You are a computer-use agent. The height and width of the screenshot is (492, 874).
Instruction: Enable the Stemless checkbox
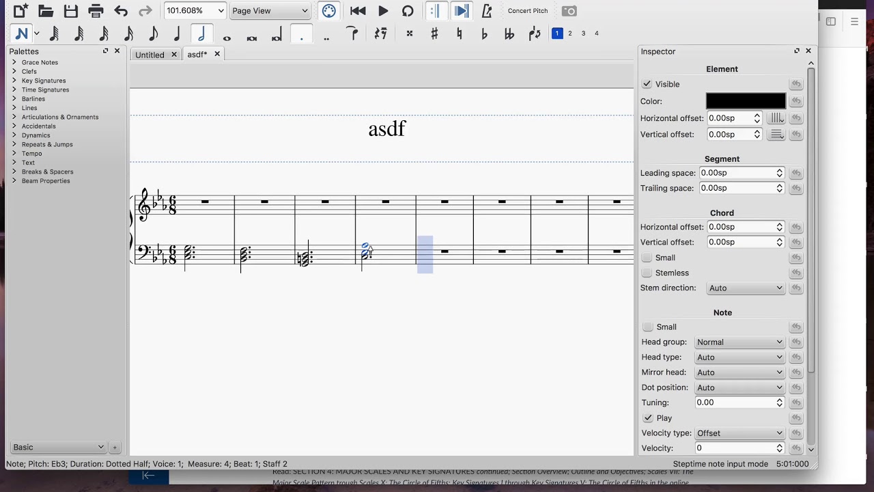click(647, 273)
